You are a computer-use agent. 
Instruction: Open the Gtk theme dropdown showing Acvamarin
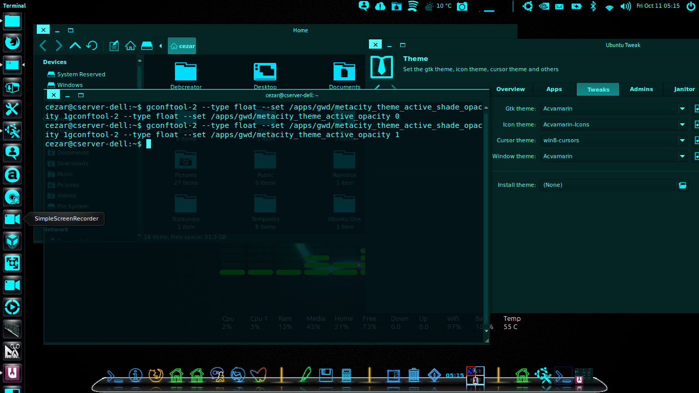614,108
